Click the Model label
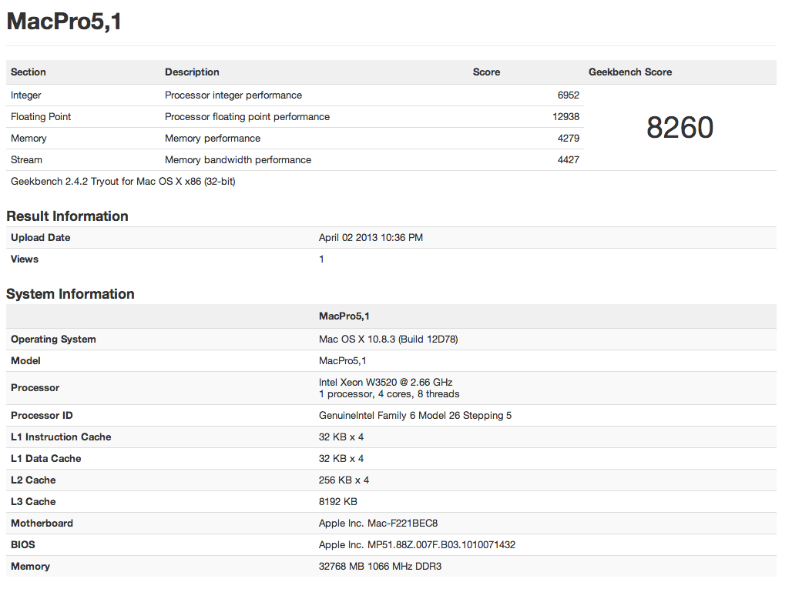The height and width of the screenshot is (589, 792). [25, 361]
